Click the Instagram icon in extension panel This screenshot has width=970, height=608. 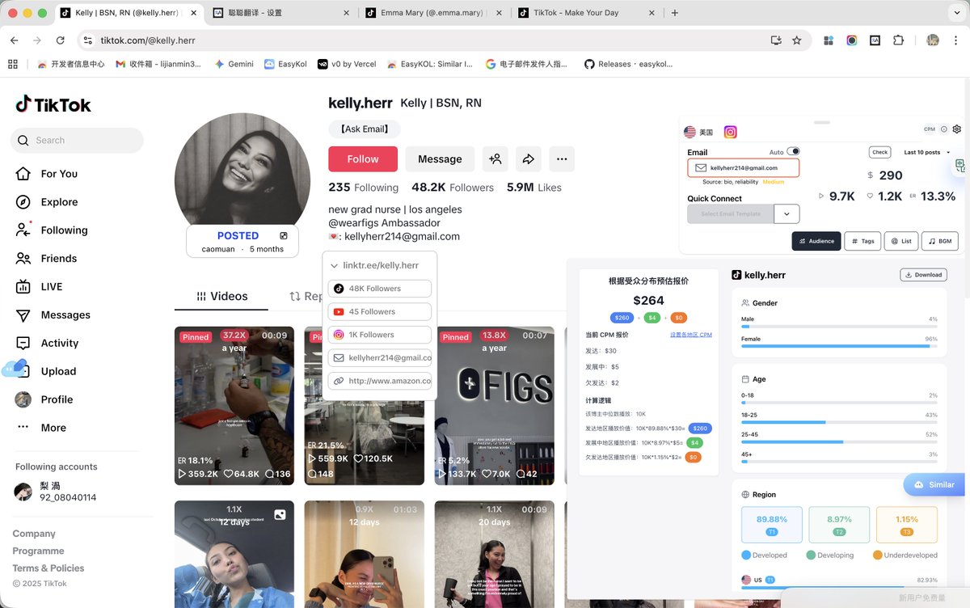click(x=730, y=132)
